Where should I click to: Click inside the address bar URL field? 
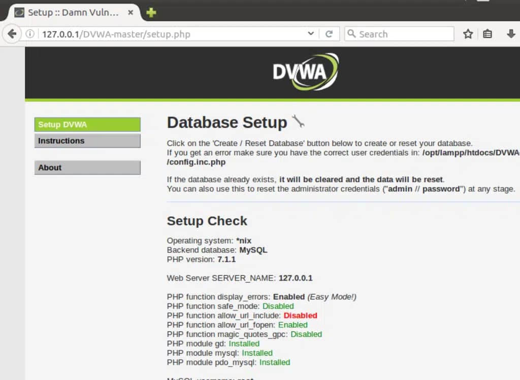pyautogui.click(x=152, y=34)
